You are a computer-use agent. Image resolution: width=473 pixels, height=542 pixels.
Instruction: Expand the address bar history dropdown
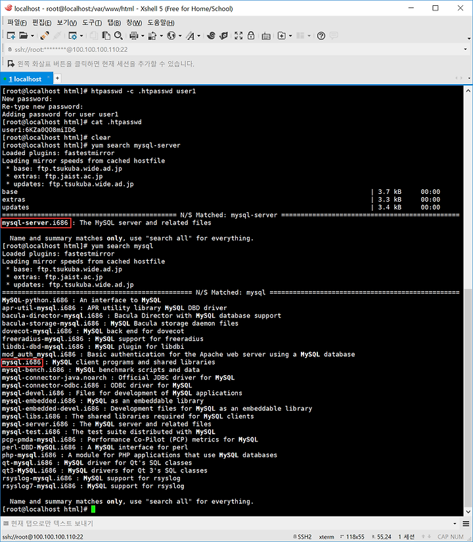tap(465, 49)
